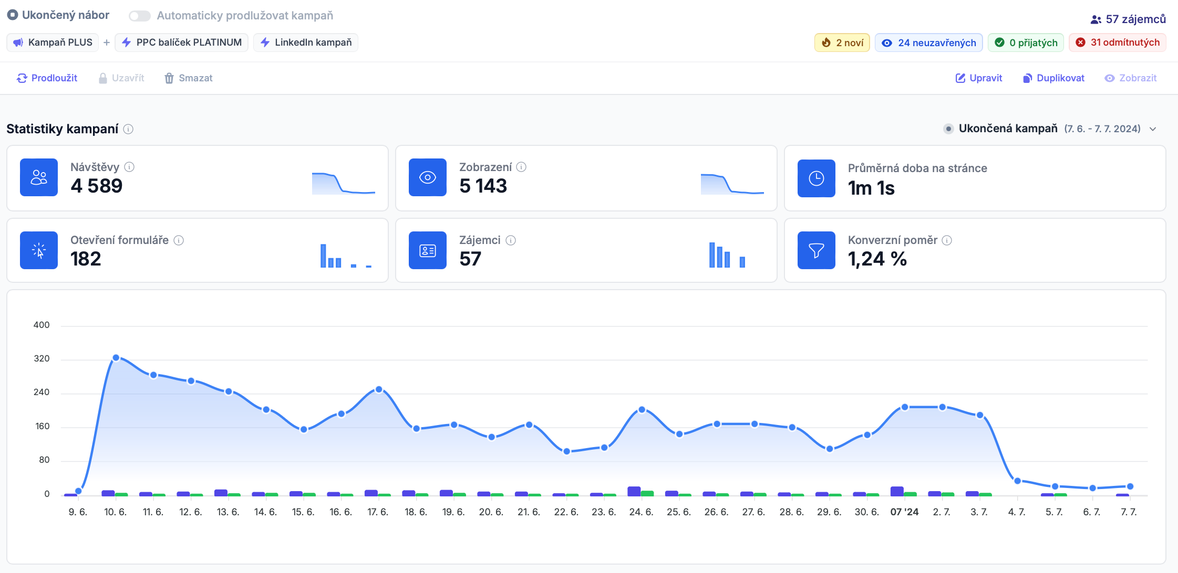Viewport: 1178px width, 573px height.
Task: Click the chart data point for 10. 6.
Action: (116, 358)
